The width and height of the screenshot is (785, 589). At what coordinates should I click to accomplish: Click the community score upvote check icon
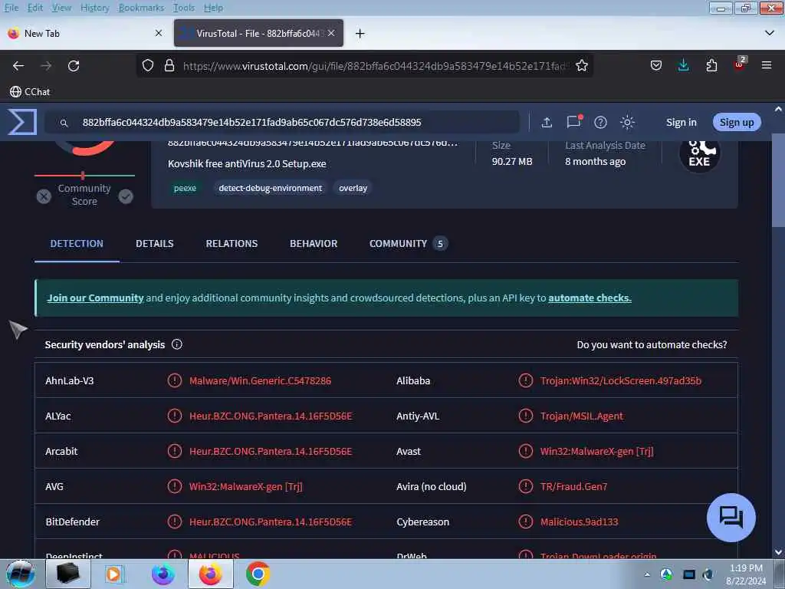tap(126, 196)
